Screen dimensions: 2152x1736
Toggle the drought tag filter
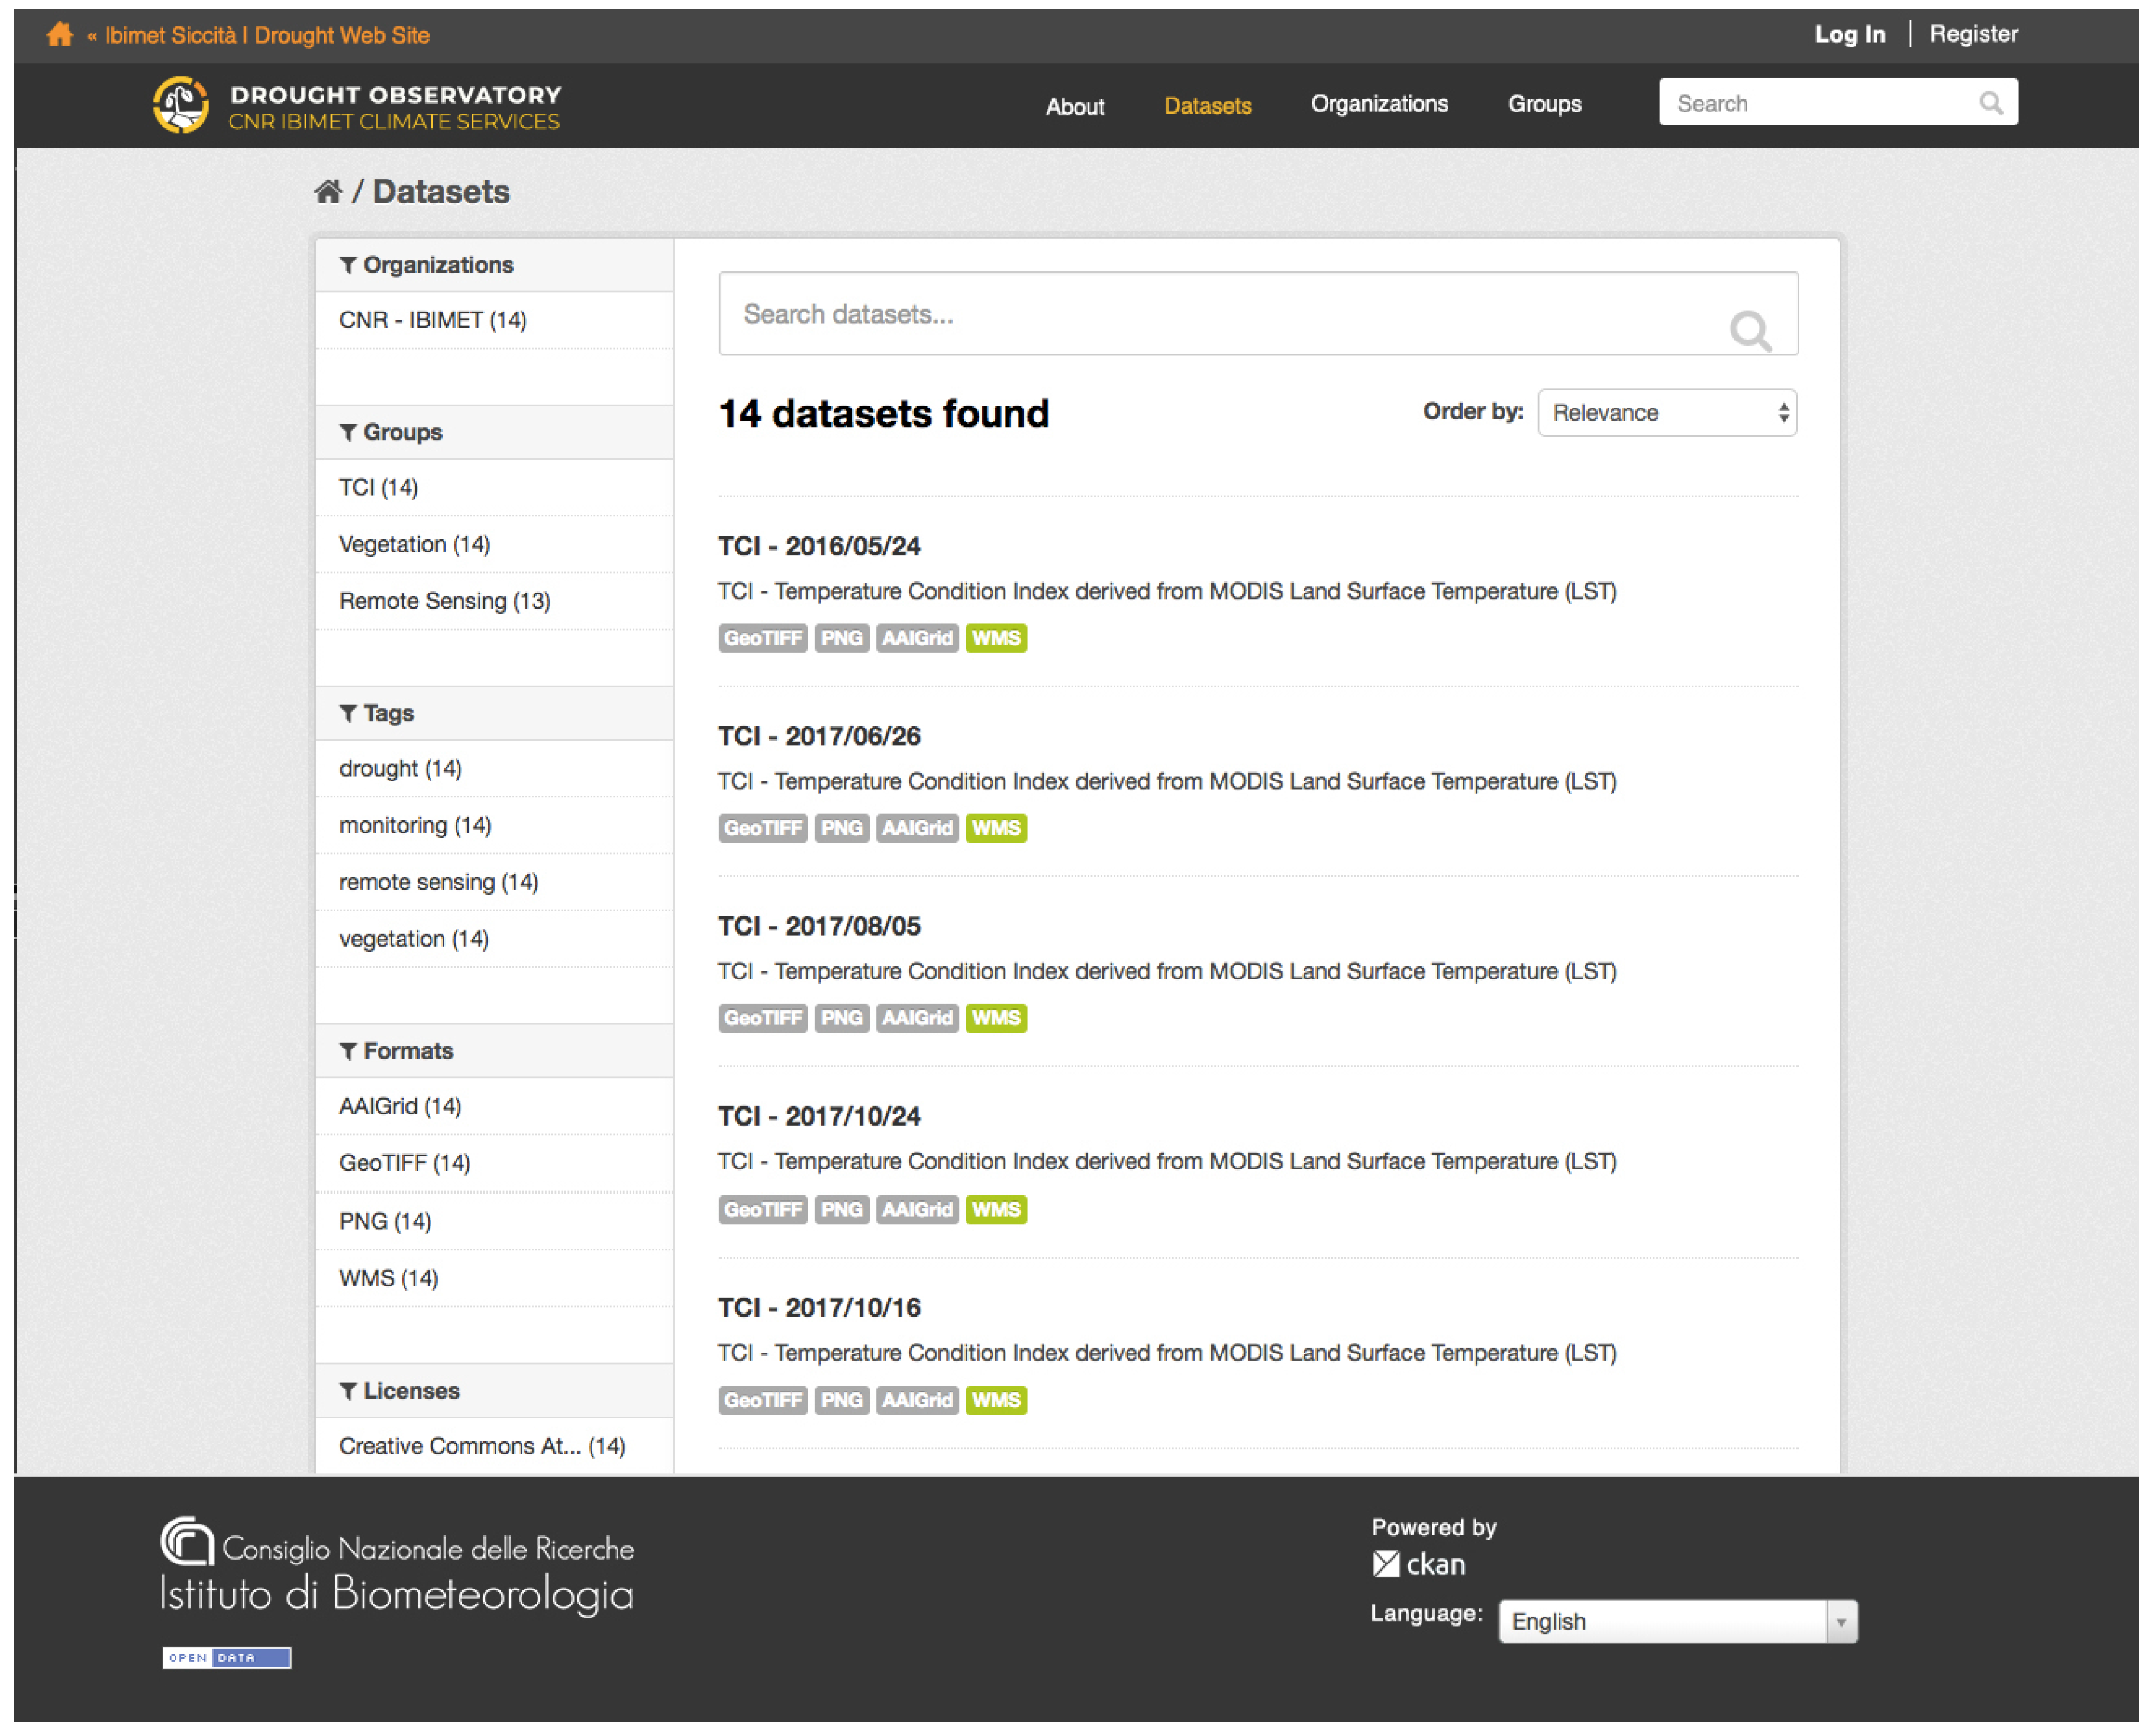point(400,768)
